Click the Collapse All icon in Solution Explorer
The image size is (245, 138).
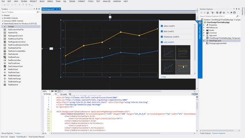tap(220, 13)
